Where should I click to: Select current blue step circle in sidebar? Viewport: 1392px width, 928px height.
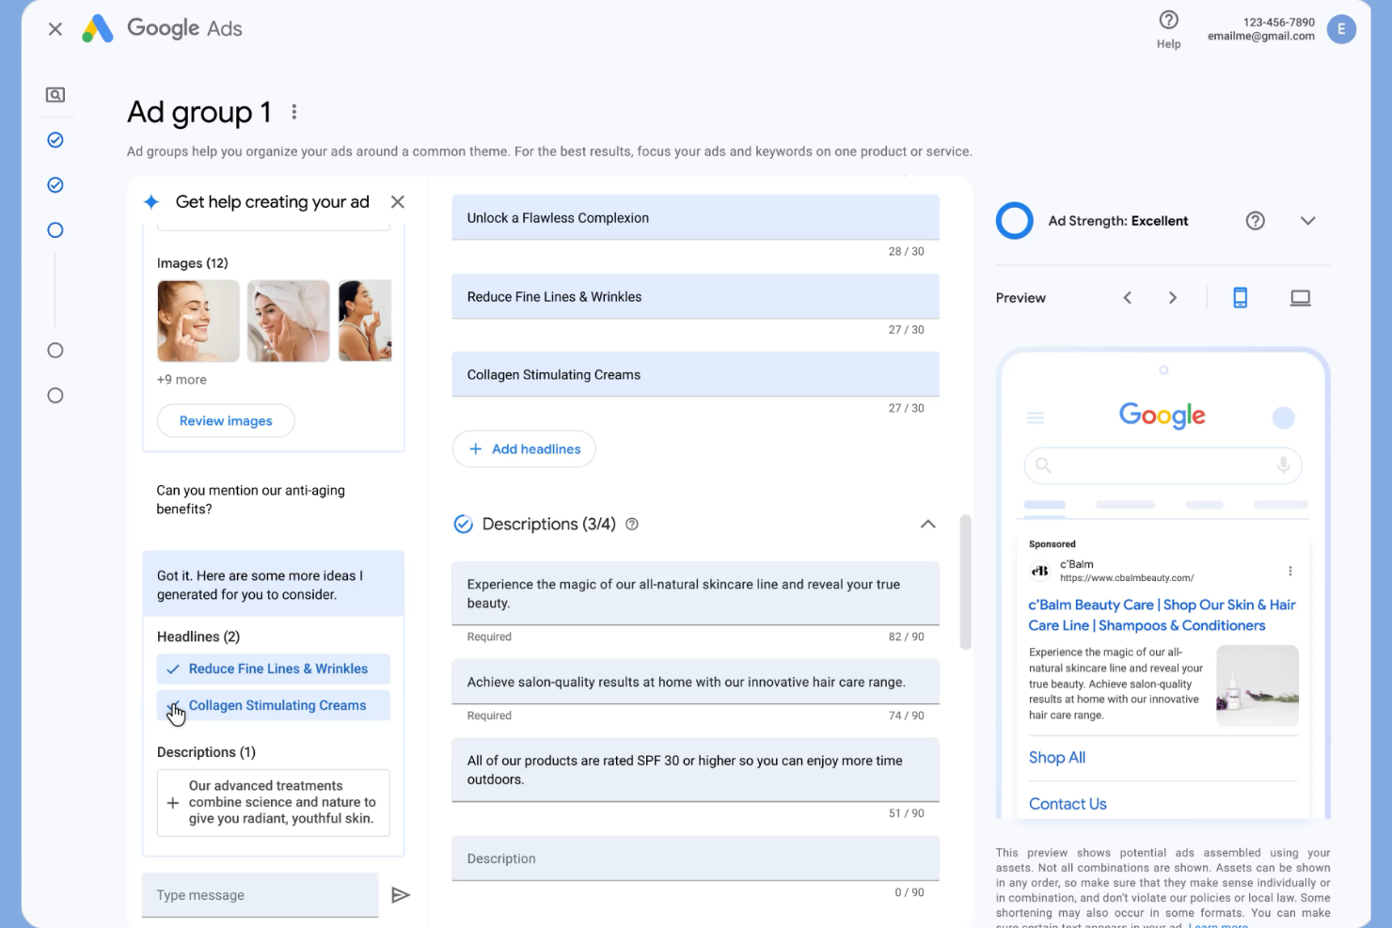[x=55, y=230]
